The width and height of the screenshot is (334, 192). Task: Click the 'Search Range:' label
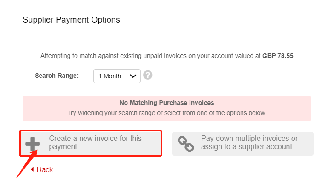57,76
